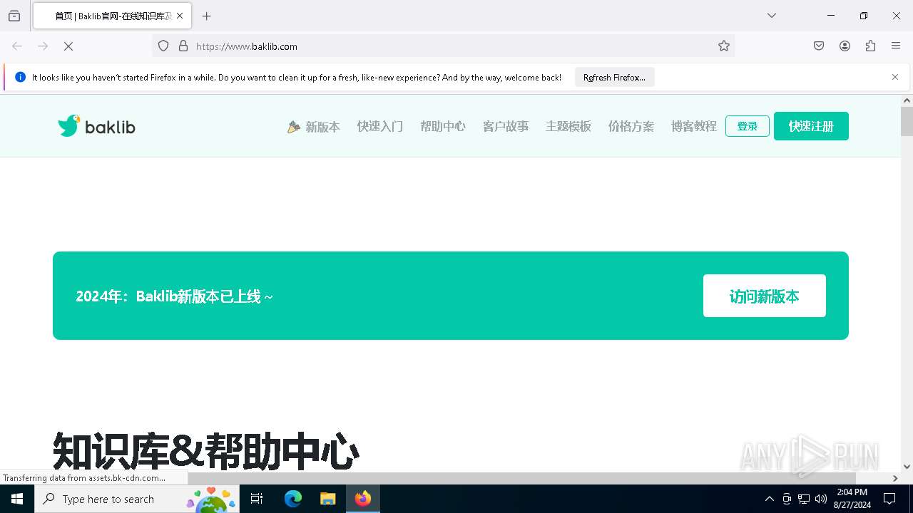Open 客户故事 nav item
This screenshot has width=913, height=513.
[x=506, y=126]
